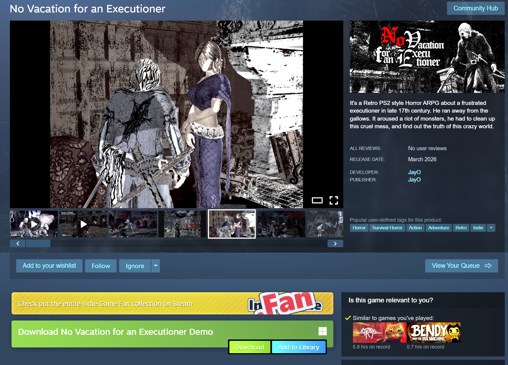Click the plus button to add tags
The height and width of the screenshot is (365, 508).
pos(491,228)
